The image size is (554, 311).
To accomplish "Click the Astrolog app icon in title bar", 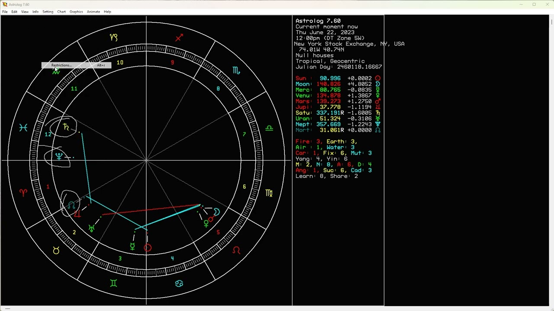I will tap(5, 4).
